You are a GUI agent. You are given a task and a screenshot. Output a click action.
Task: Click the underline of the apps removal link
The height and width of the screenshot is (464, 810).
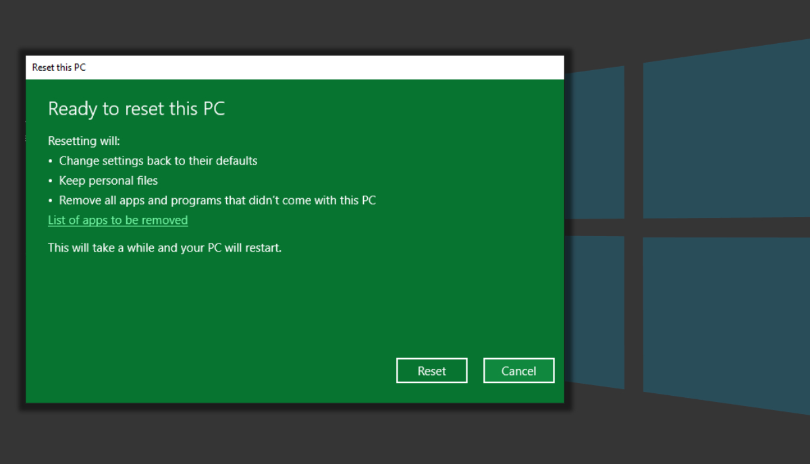117,226
